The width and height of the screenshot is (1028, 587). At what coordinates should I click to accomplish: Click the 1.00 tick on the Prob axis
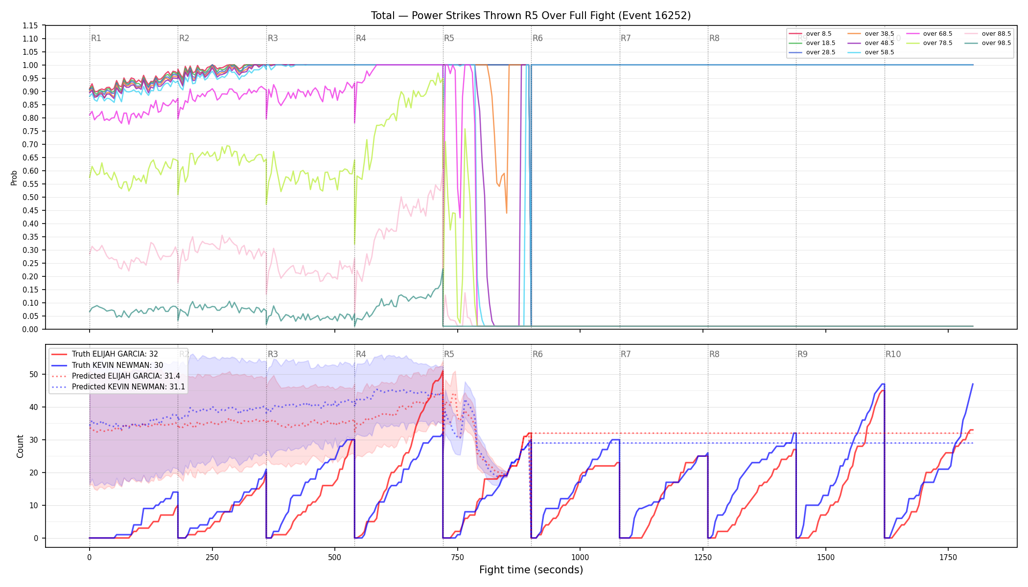tap(30, 65)
